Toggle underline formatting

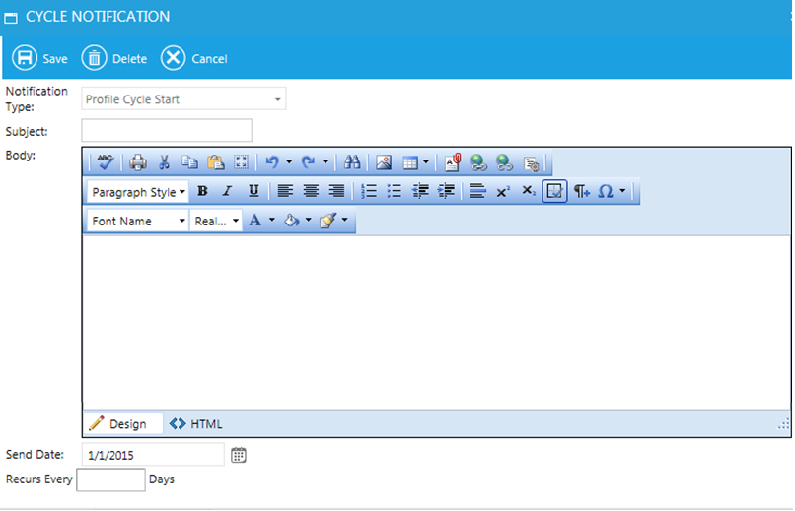point(253,192)
